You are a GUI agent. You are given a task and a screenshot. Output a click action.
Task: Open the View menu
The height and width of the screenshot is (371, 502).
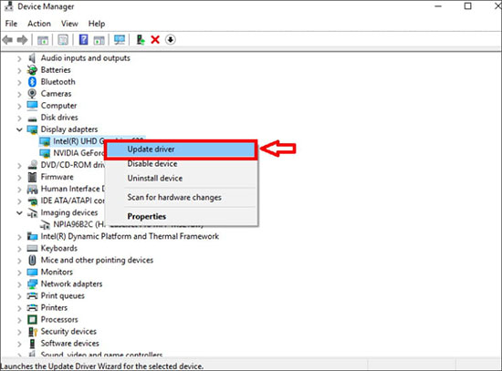(x=69, y=24)
